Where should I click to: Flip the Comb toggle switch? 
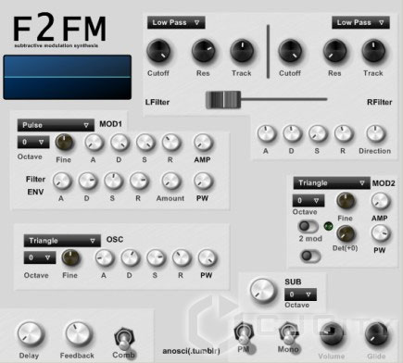tap(124, 339)
